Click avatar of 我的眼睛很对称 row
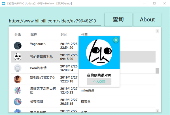This screenshot has height=115, width=170. pos(18,57)
